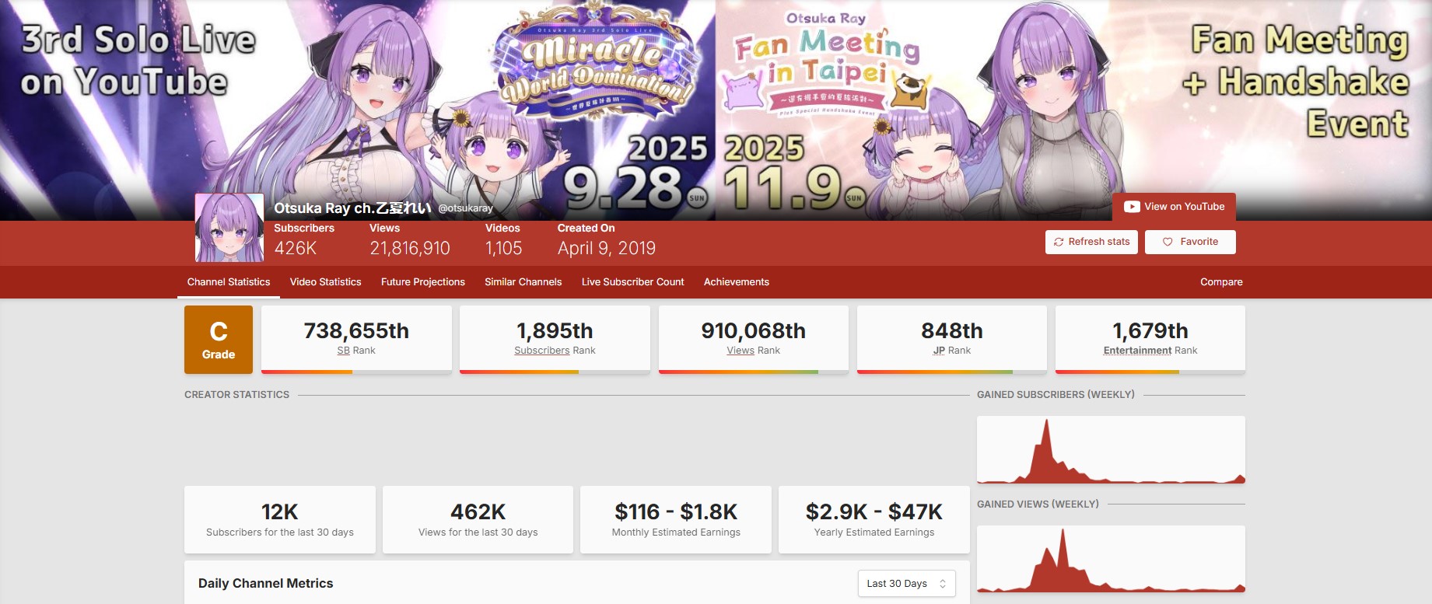
Task: Click the $2.9K - $47K yearly earnings card
Action: pos(874,520)
